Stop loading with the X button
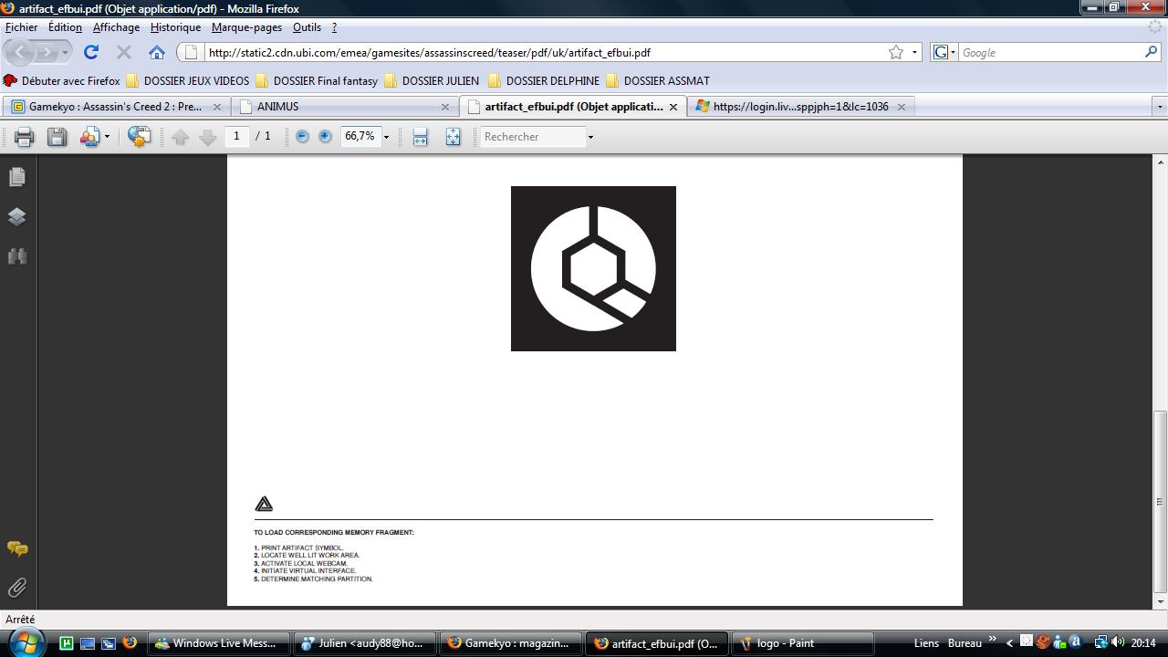 click(124, 52)
